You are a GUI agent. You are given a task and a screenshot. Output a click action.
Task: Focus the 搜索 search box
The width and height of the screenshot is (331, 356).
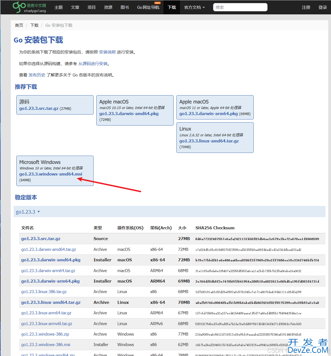click(x=240, y=7)
